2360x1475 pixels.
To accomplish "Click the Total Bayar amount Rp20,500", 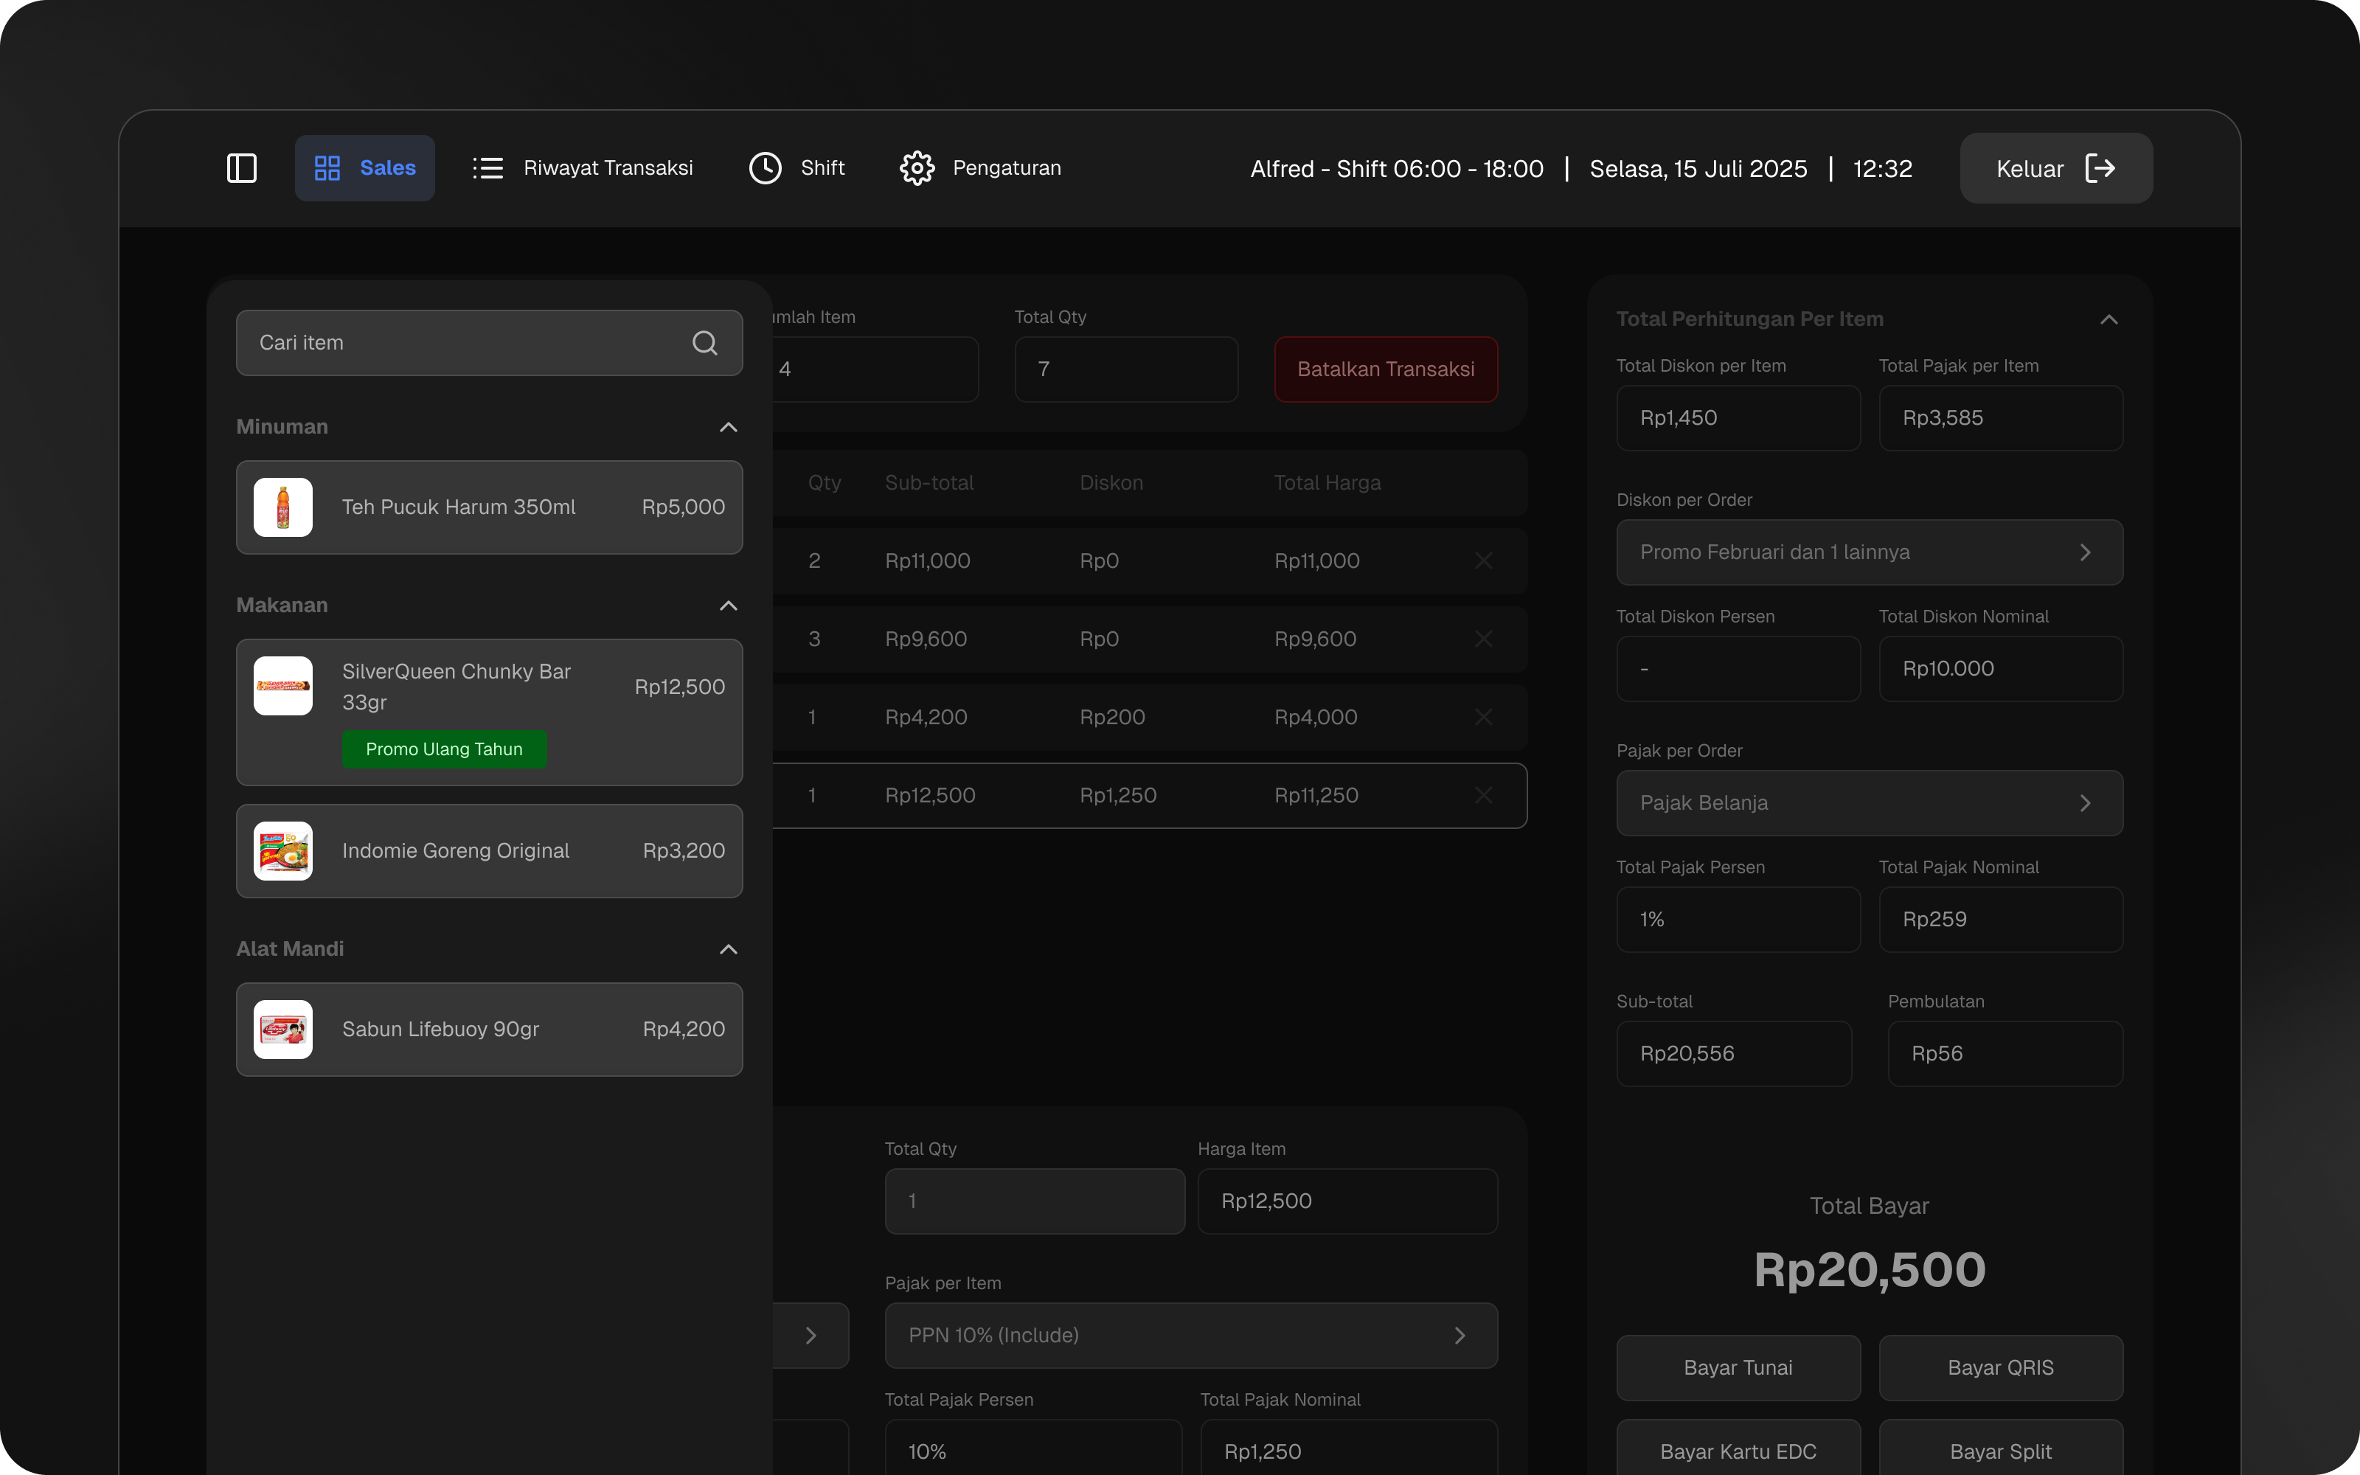I will [x=1870, y=1269].
